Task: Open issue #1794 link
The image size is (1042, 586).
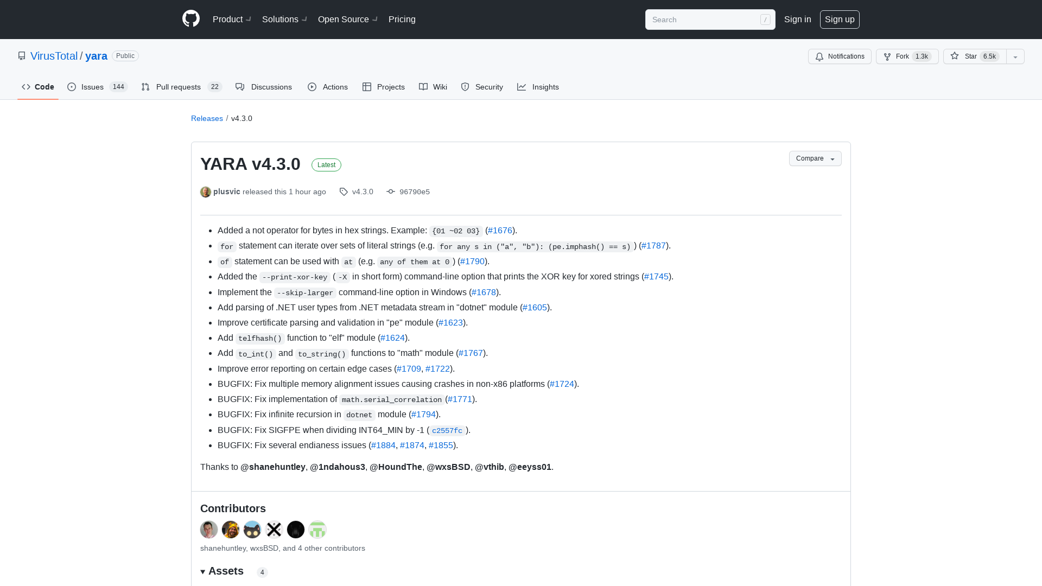Action: 423,415
